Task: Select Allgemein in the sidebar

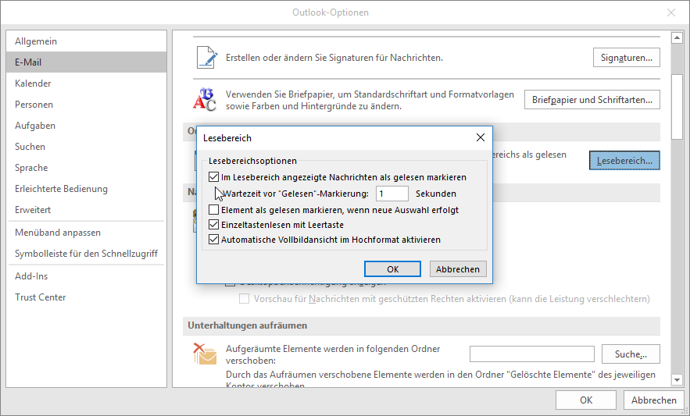Action: click(35, 41)
